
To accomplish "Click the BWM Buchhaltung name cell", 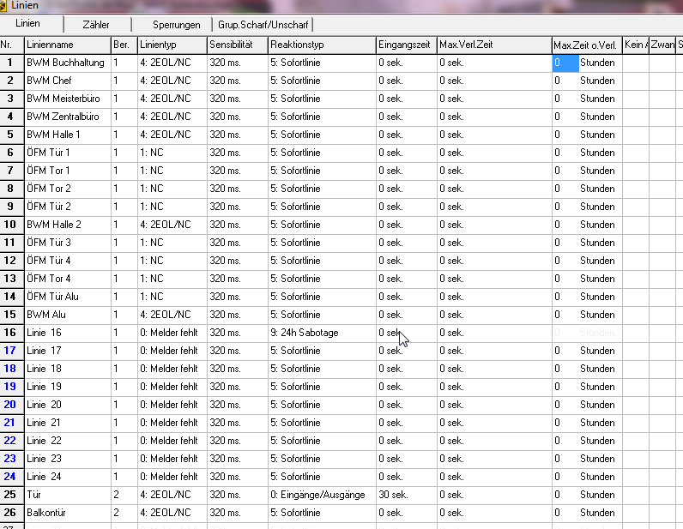I will (66, 63).
